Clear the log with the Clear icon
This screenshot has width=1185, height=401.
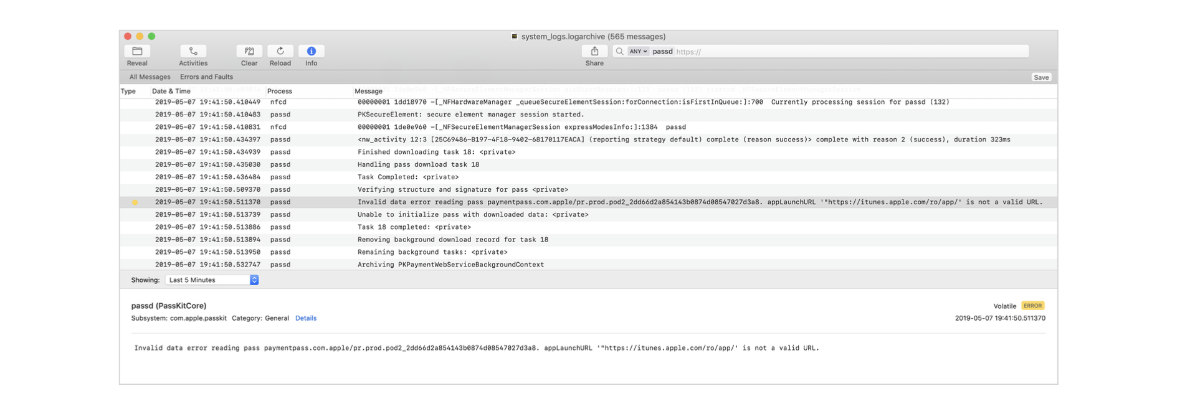click(249, 52)
